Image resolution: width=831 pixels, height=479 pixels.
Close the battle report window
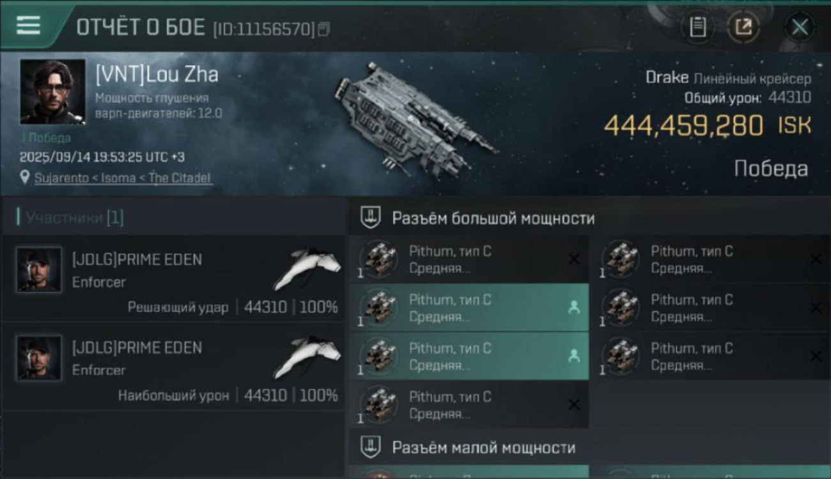[800, 27]
